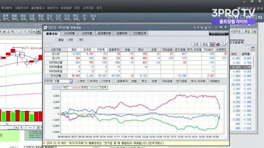The width and height of the screenshot is (264, 148).
Task: Click the 특화주문 toolbar button
Action: pos(41,17)
